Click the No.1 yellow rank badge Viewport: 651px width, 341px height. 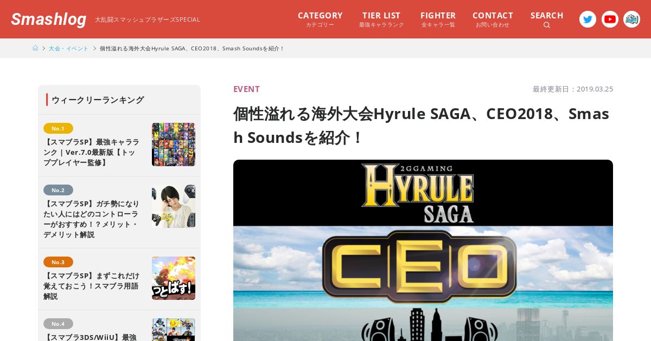pos(58,128)
